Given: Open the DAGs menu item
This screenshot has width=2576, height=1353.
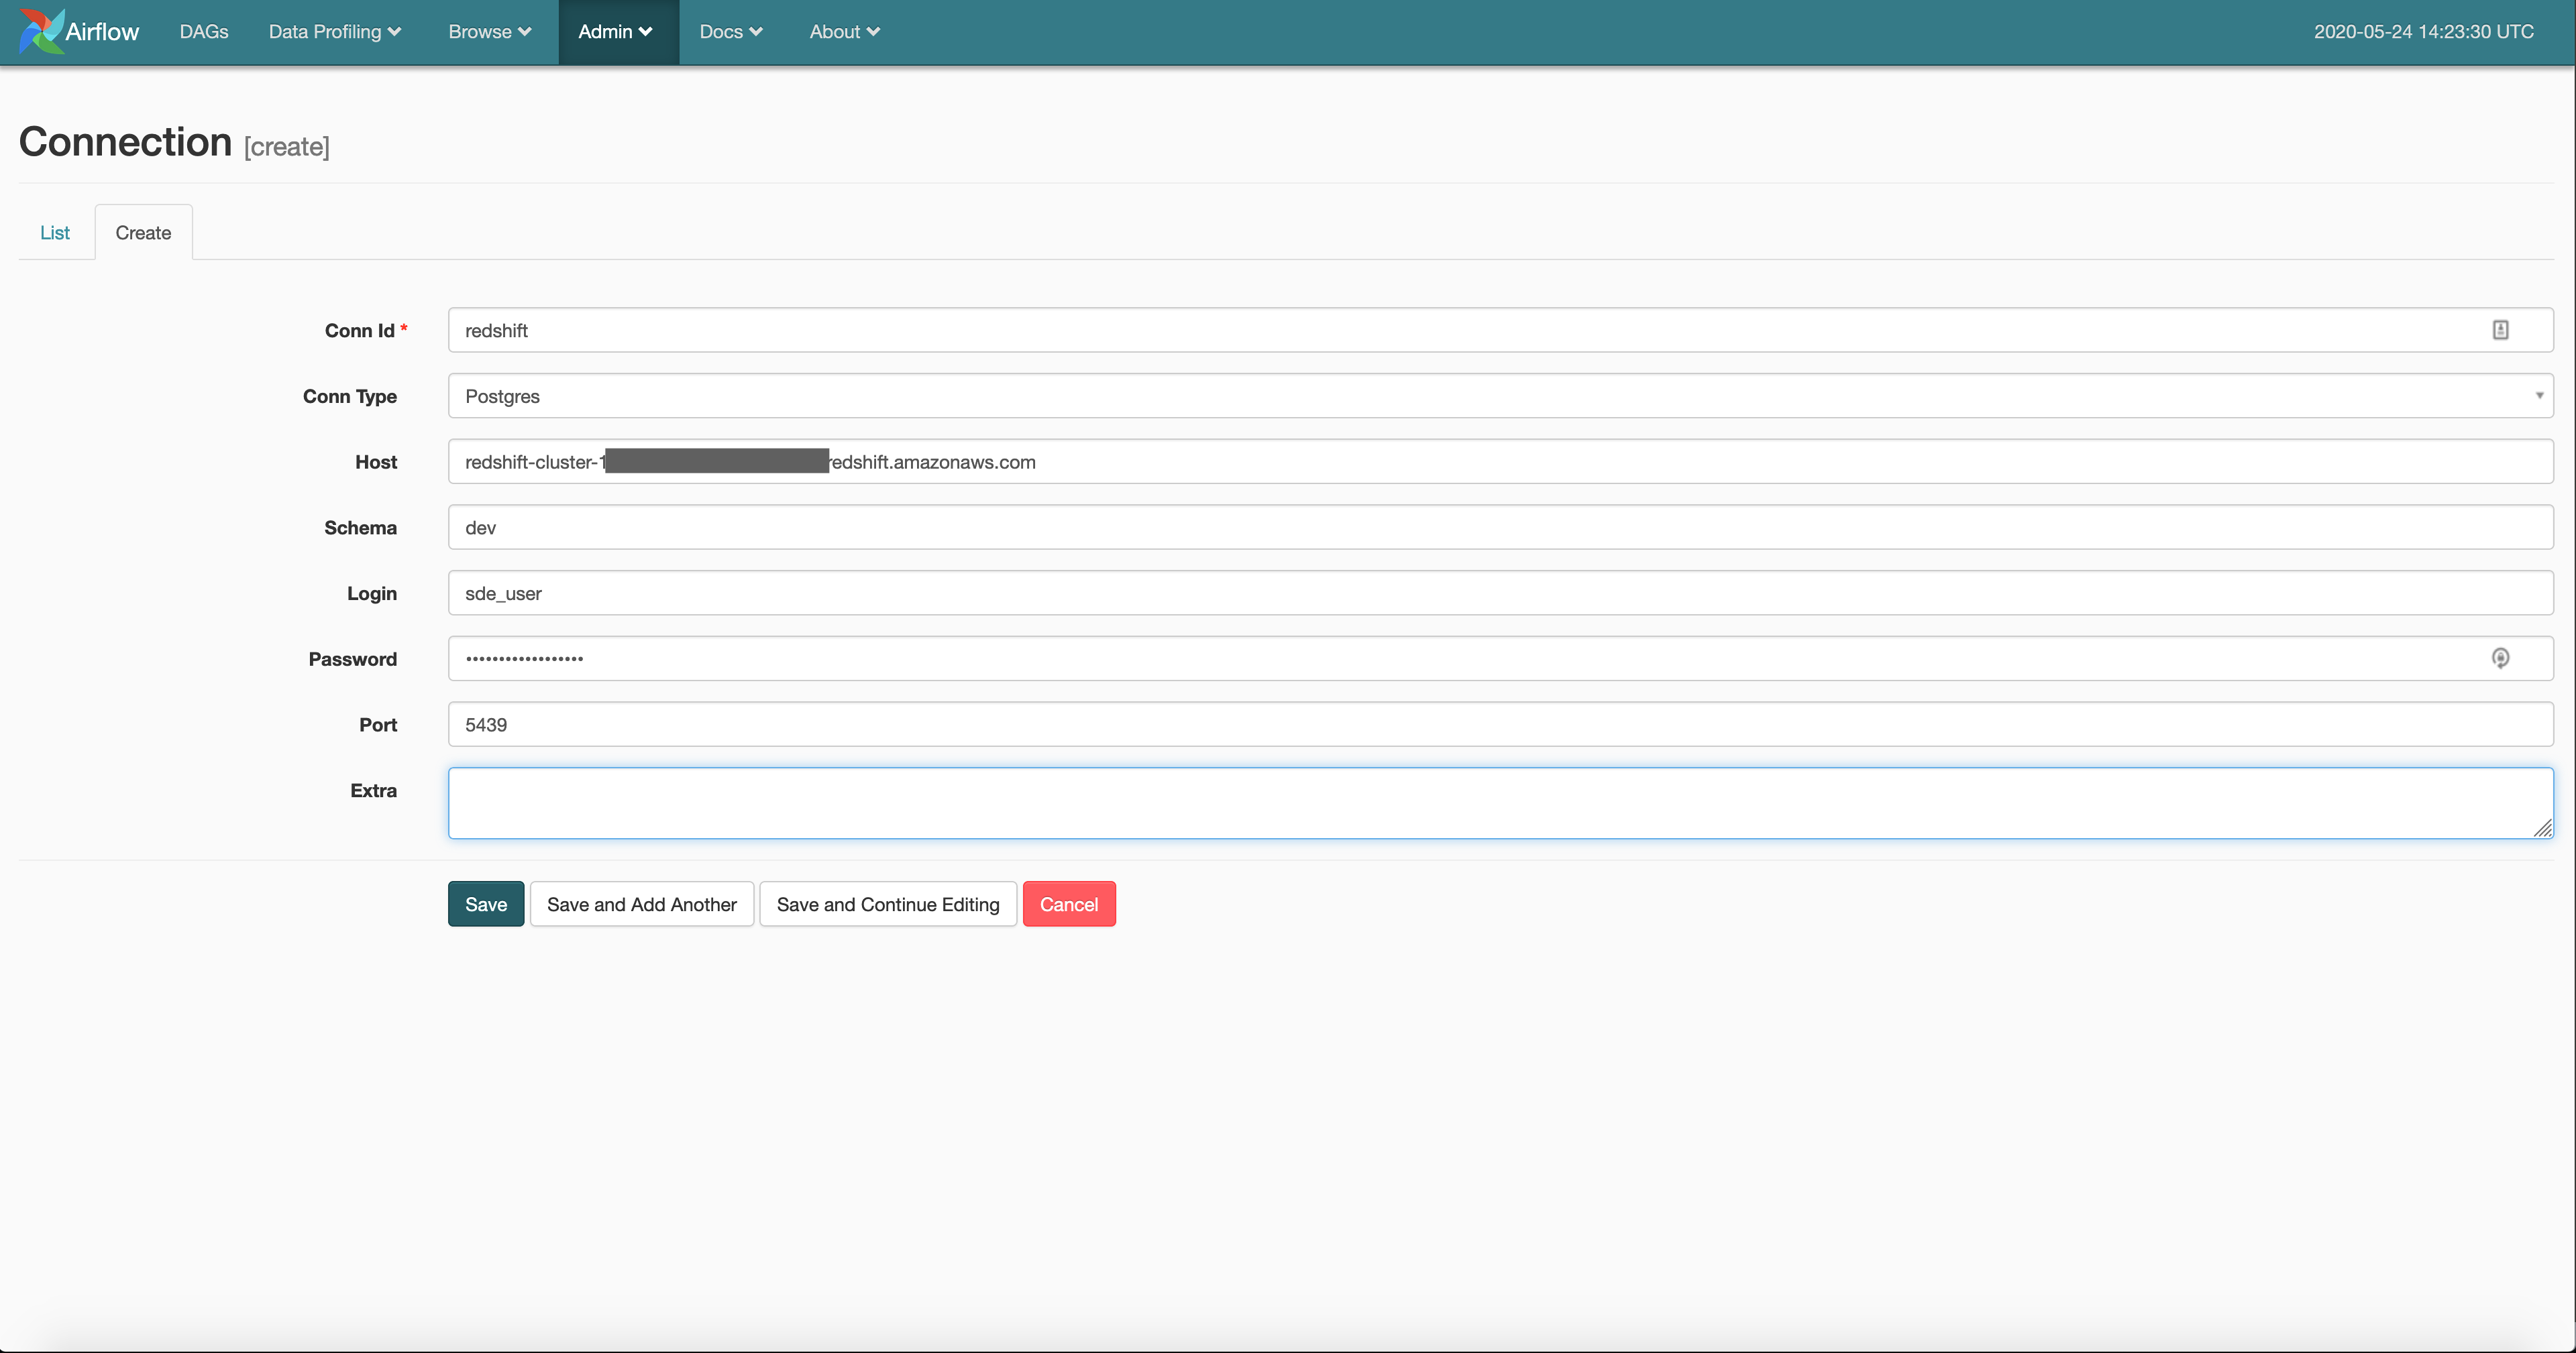Looking at the screenshot, I should click(203, 31).
